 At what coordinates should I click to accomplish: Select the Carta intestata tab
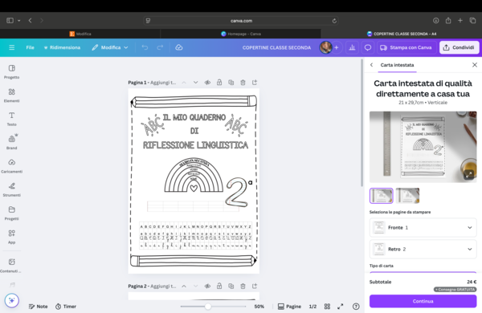click(397, 65)
